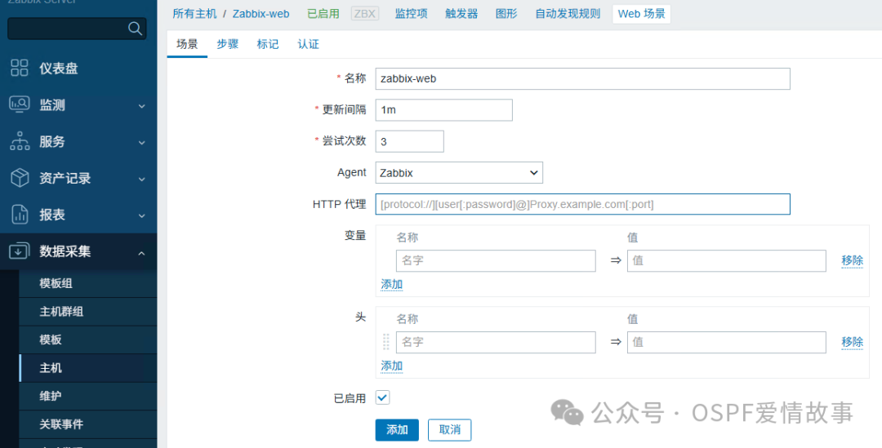
Task: Click the data collection (数据采集) download icon
Action: point(20,251)
